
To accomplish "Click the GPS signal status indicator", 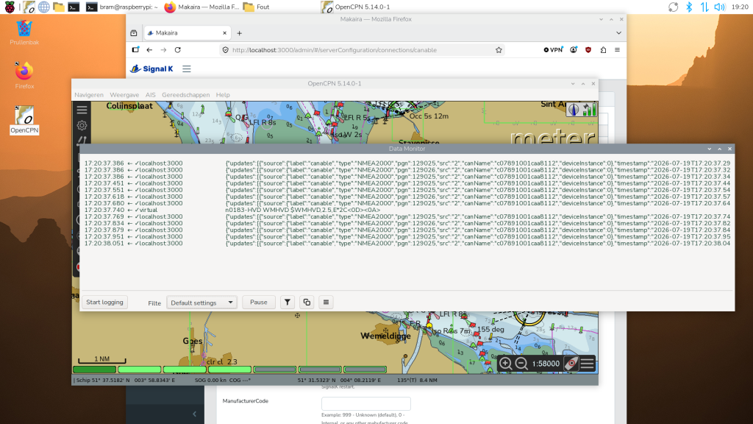I will (589, 110).
